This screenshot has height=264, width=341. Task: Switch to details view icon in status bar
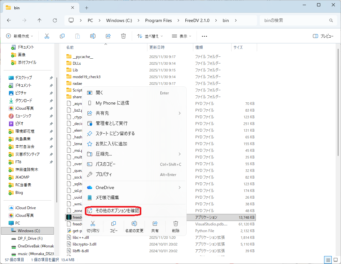(x=328, y=260)
